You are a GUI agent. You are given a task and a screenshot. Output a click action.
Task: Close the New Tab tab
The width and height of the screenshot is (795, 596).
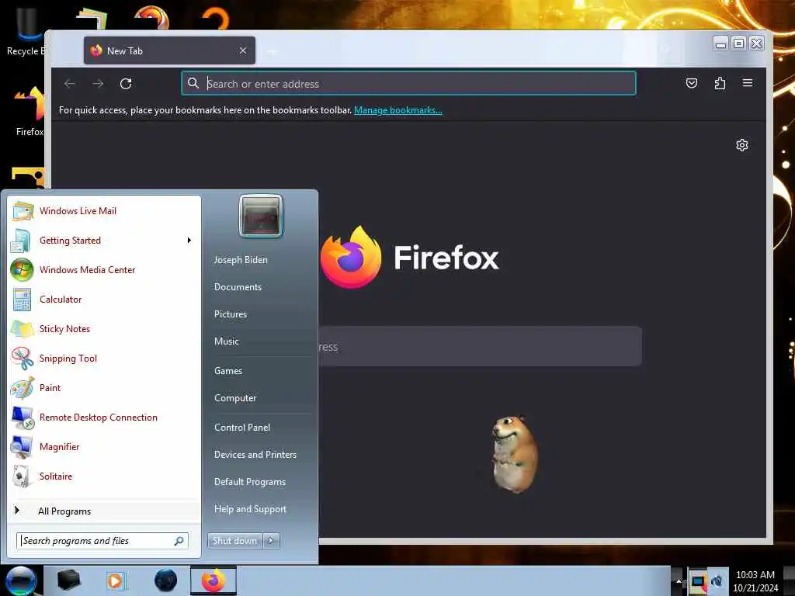[243, 50]
